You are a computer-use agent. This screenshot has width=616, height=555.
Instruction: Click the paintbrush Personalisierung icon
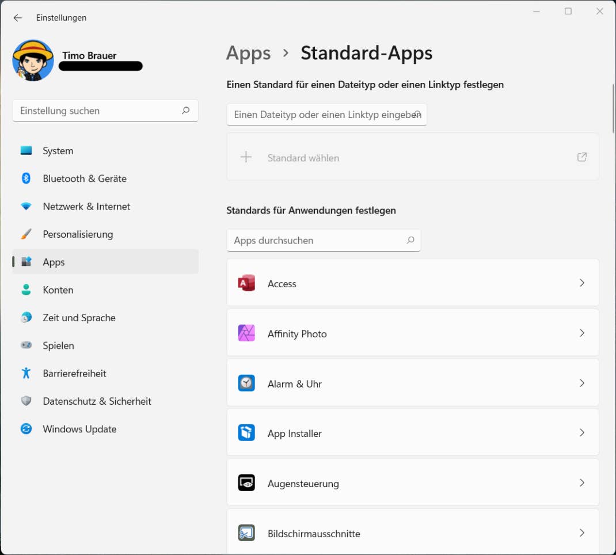point(26,234)
